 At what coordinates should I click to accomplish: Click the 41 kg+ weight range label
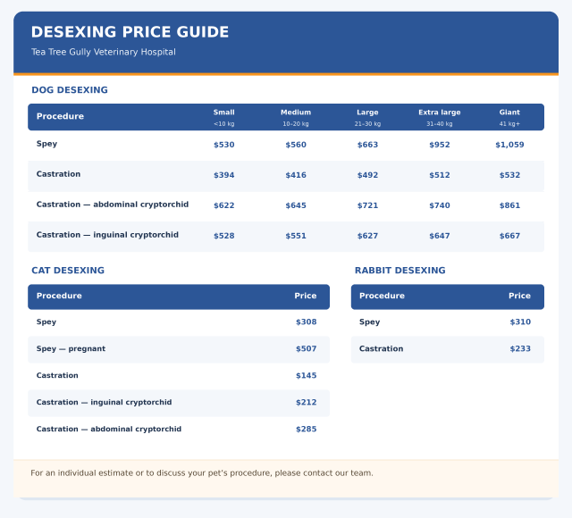click(x=509, y=124)
